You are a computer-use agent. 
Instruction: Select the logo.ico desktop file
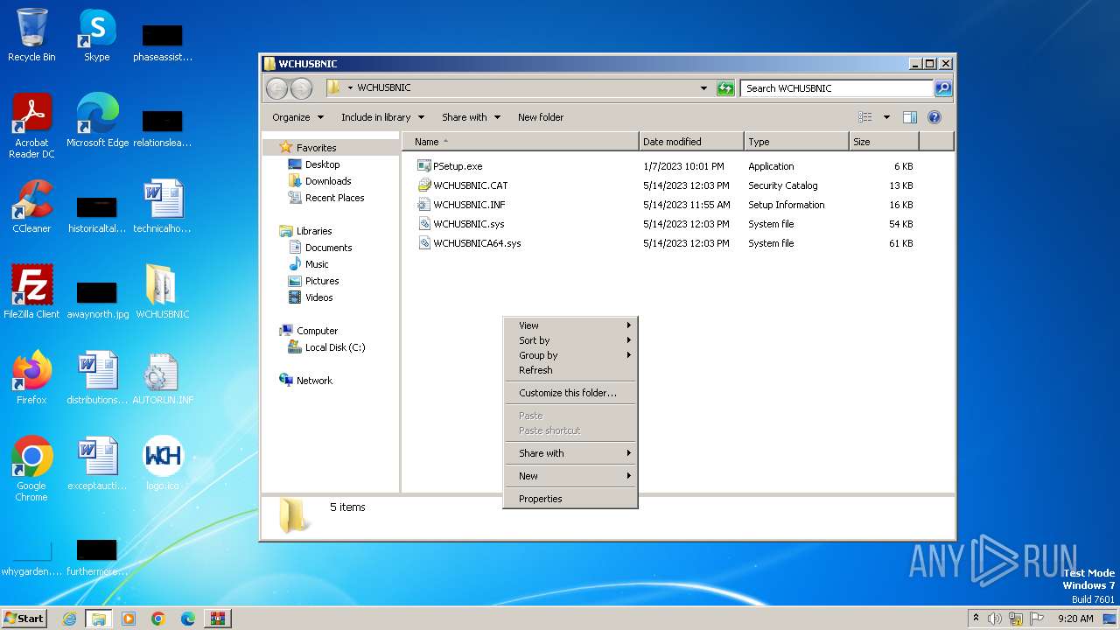pos(162,463)
